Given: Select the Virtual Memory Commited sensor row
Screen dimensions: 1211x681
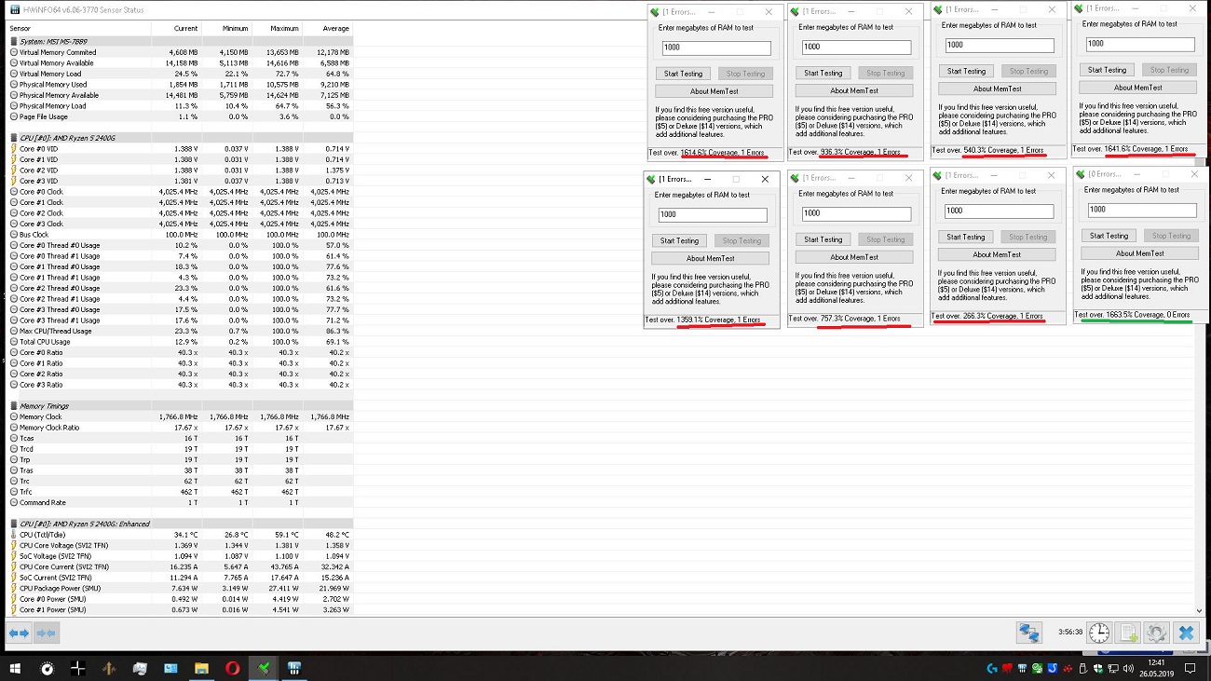Looking at the screenshot, I should coord(180,52).
